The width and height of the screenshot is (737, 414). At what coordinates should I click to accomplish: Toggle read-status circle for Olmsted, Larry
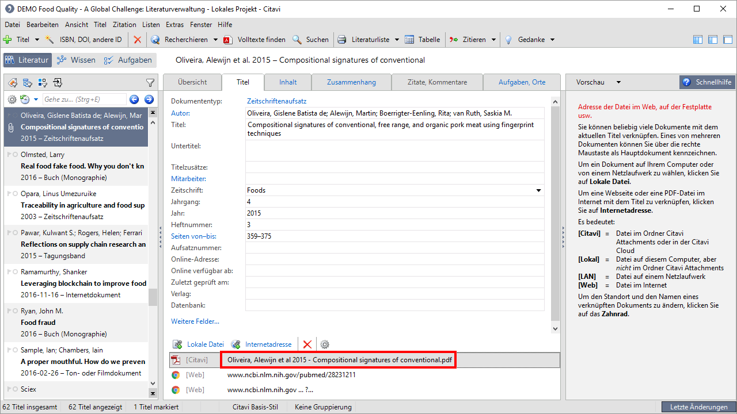click(x=15, y=155)
